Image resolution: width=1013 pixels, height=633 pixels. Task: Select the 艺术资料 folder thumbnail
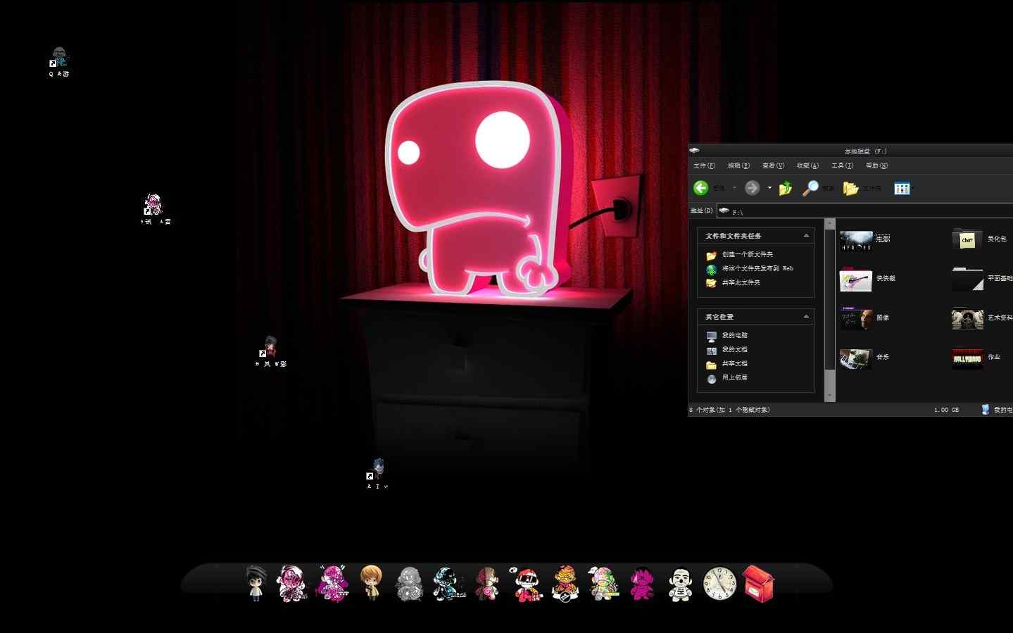click(967, 318)
